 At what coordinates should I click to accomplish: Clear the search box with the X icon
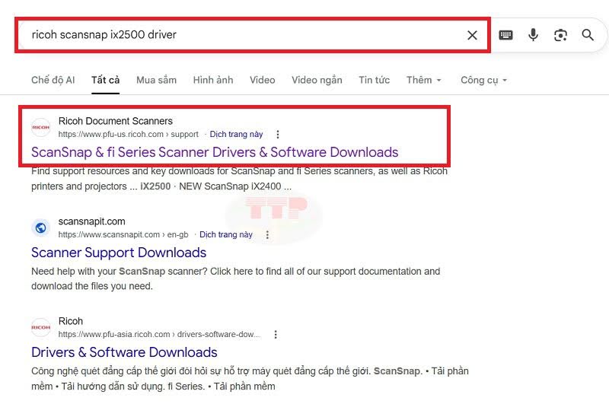click(x=472, y=35)
